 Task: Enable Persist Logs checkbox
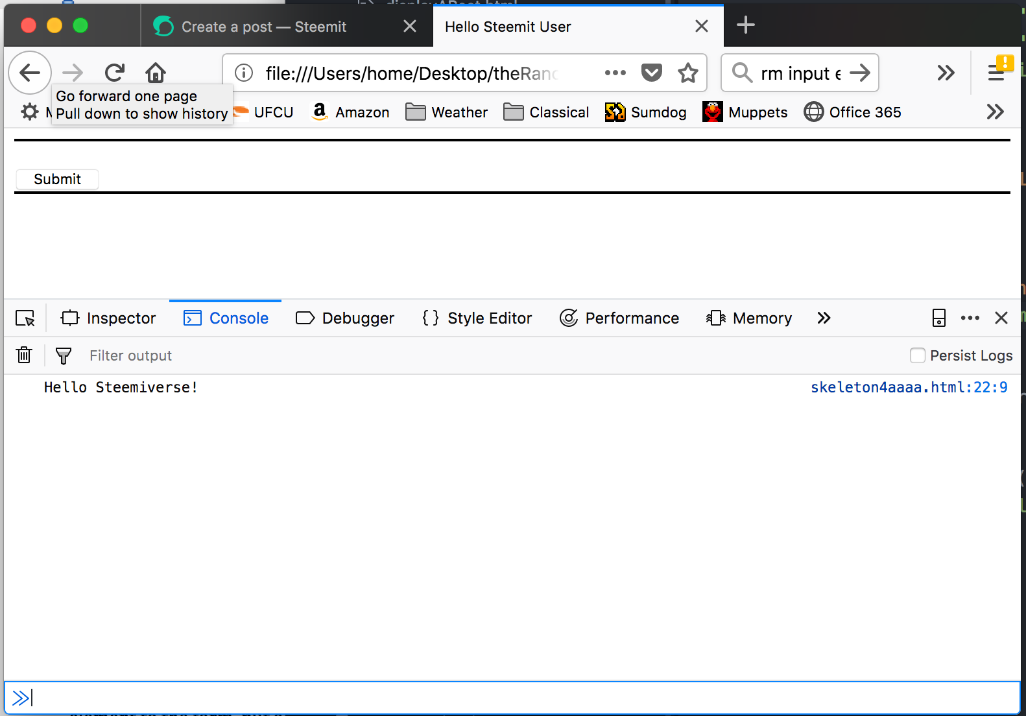[917, 355]
